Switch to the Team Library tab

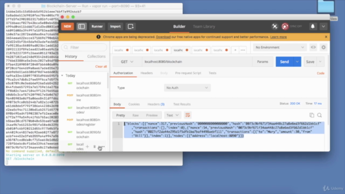pos(204,26)
